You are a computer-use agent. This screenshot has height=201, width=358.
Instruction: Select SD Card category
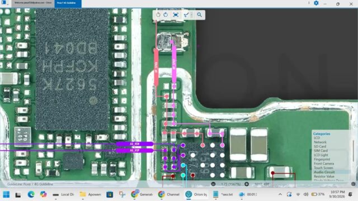pyautogui.click(x=320, y=146)
